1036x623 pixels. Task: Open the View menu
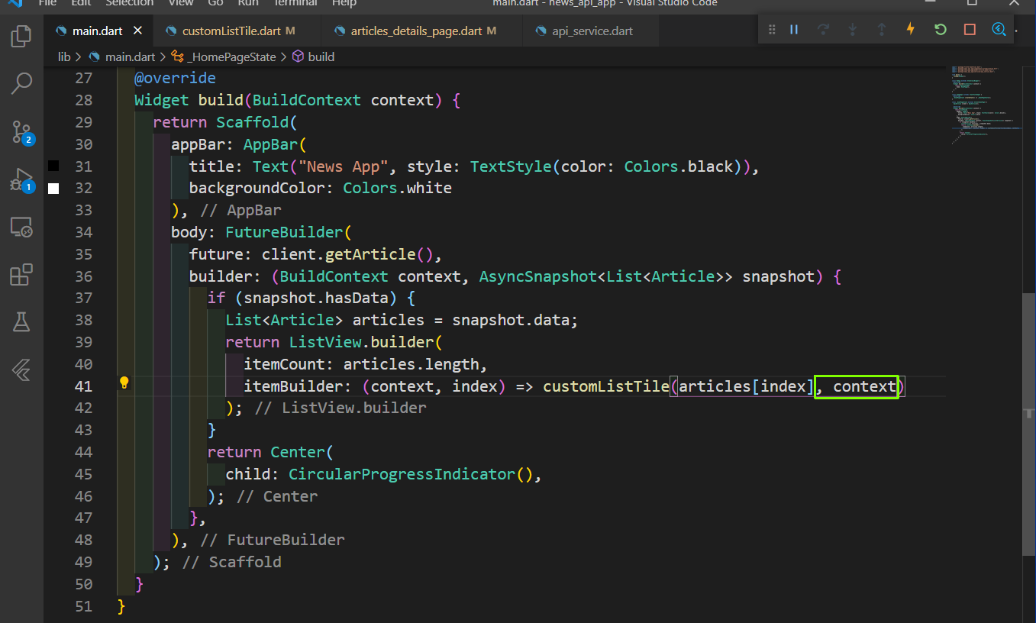pyautogui.click(x=181, y=3)
